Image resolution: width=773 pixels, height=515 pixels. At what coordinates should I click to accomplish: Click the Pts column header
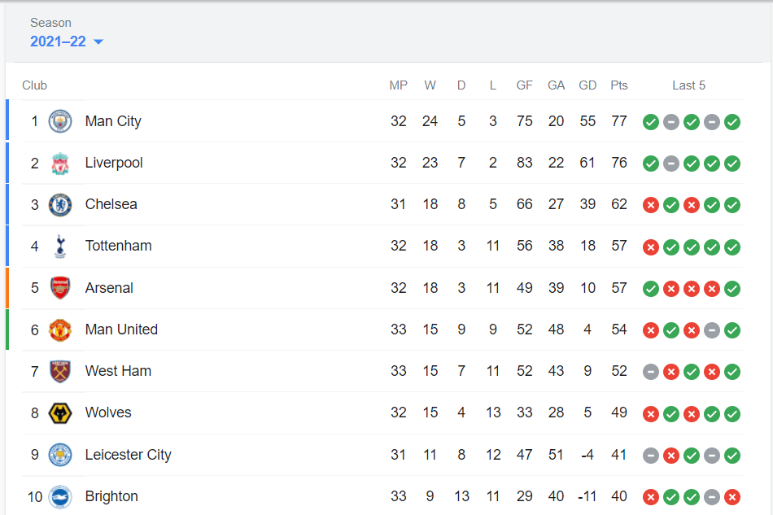(619, 85)
